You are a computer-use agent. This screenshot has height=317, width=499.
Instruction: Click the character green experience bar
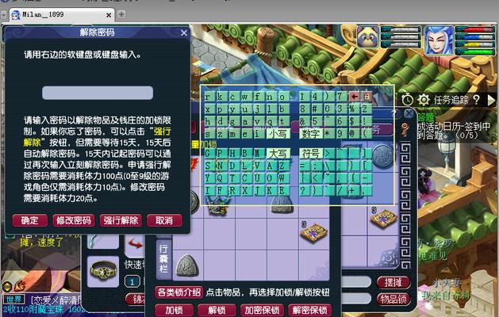(475, 52)
